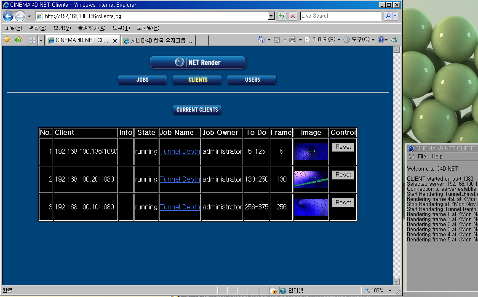
Task: Click the 130-250 To Do cell
Action: click(x=256, y=179)
